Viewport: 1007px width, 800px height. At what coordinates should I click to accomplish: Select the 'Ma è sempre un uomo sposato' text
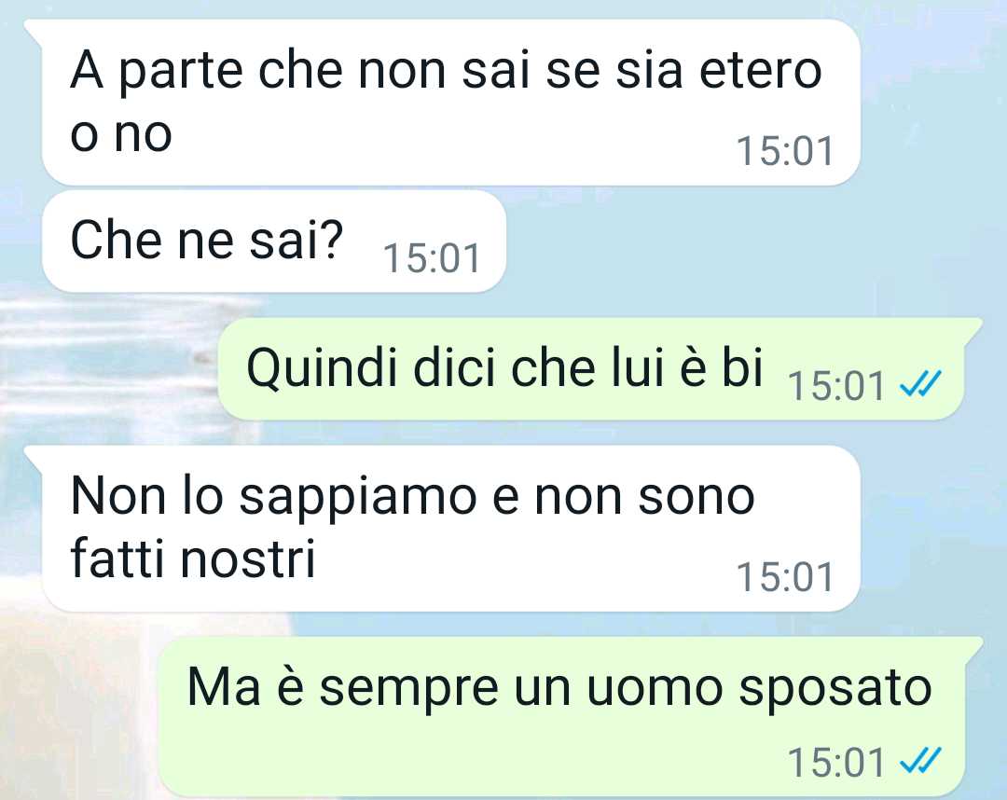point(559,688)
